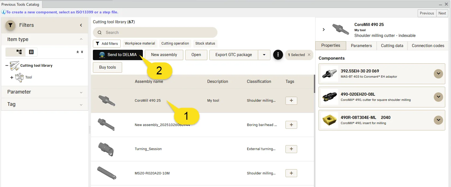
Task: Open the Add filters button
Action: (107, 43)
